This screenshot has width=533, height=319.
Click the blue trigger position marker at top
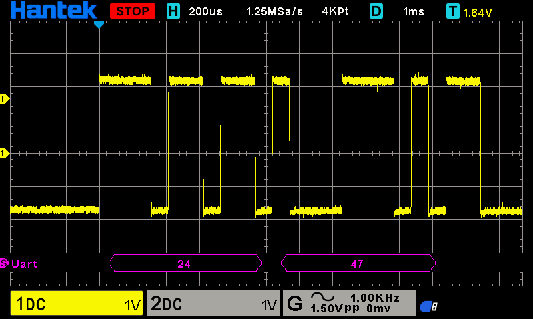99,25
